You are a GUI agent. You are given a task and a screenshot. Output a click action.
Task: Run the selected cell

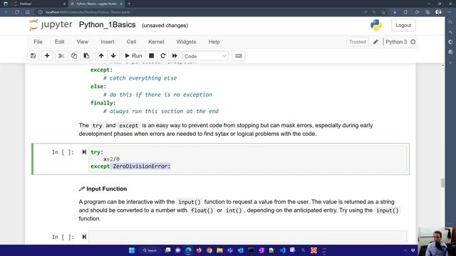[x=133, y=55]
